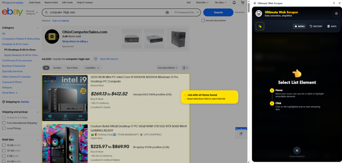Open the Advanced search link
342x163 pixels.
click(239, 12)
